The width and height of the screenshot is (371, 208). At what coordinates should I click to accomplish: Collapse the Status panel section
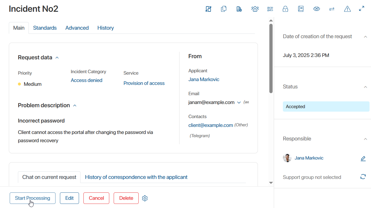click(x=365, y=87)
